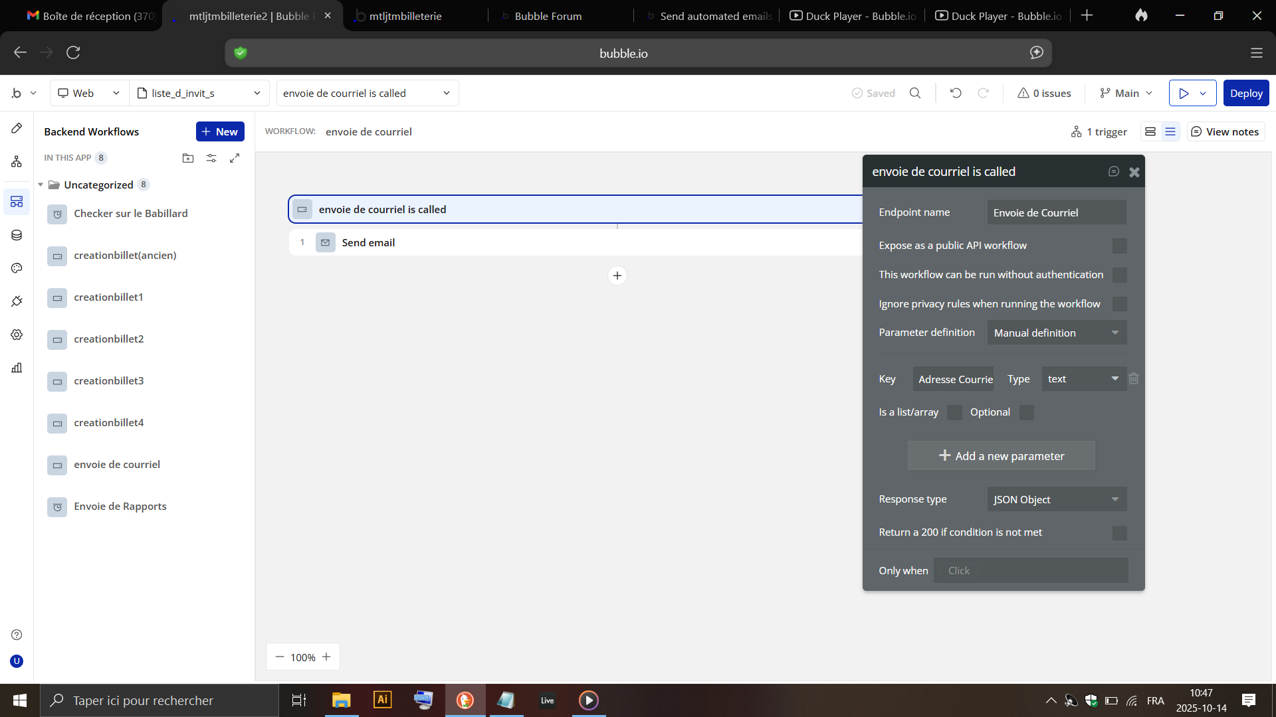The width and height of the screenshot is (1276, 717).
Task: Select the creationbillet2 workflow
Action: coord(109,339)
